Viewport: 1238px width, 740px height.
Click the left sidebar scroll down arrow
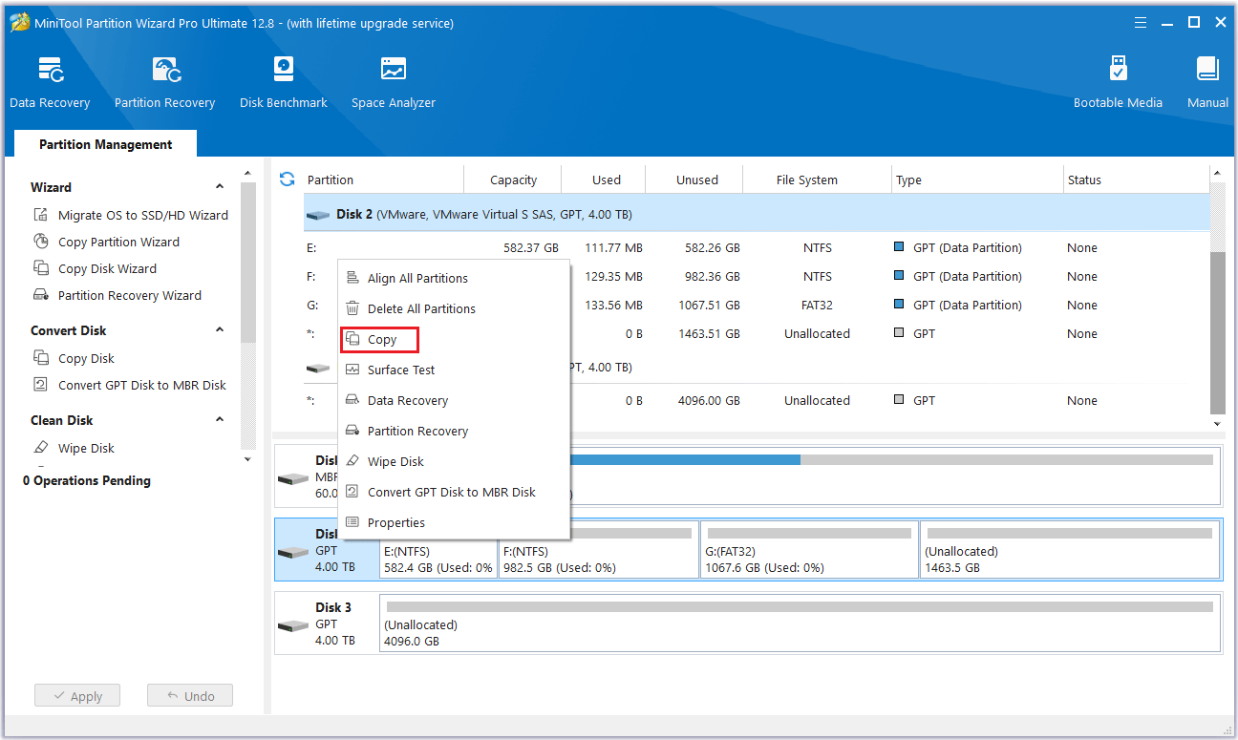pos(247,459)
